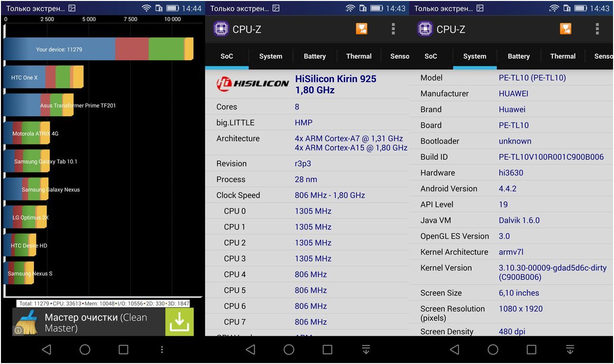The image size is (614, 364).
Task: Tap the HTC One X score bar
Action: 43,77
